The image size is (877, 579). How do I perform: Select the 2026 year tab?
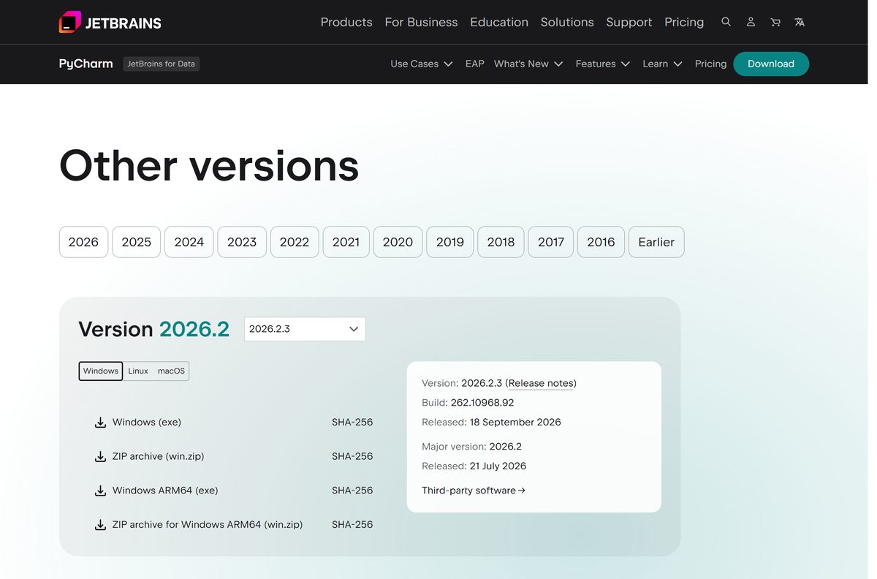[x=83, y=242]
